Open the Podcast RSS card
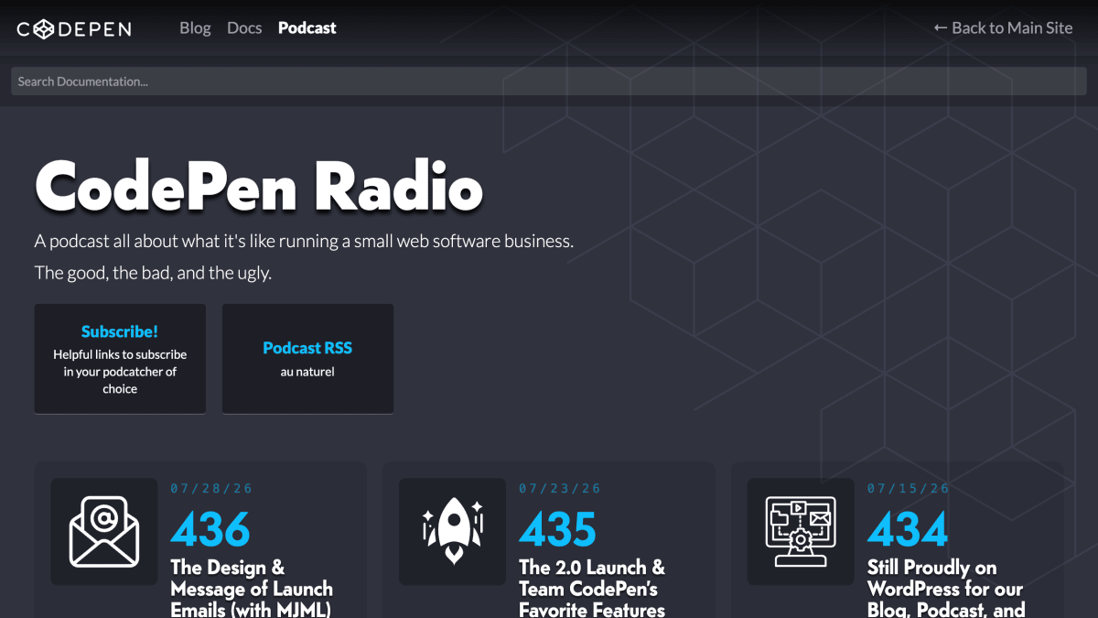Screen dimensions: 1098x618 (307, 359)
